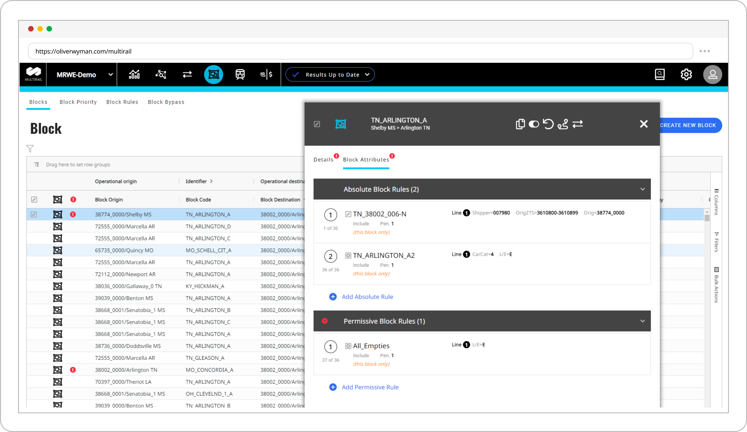Click the browser URL address field
747x432 pixels.
[x=360, y=51]
